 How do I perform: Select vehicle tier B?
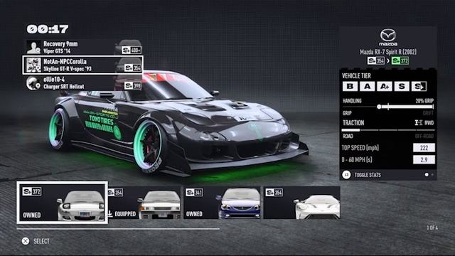[350, 86]
